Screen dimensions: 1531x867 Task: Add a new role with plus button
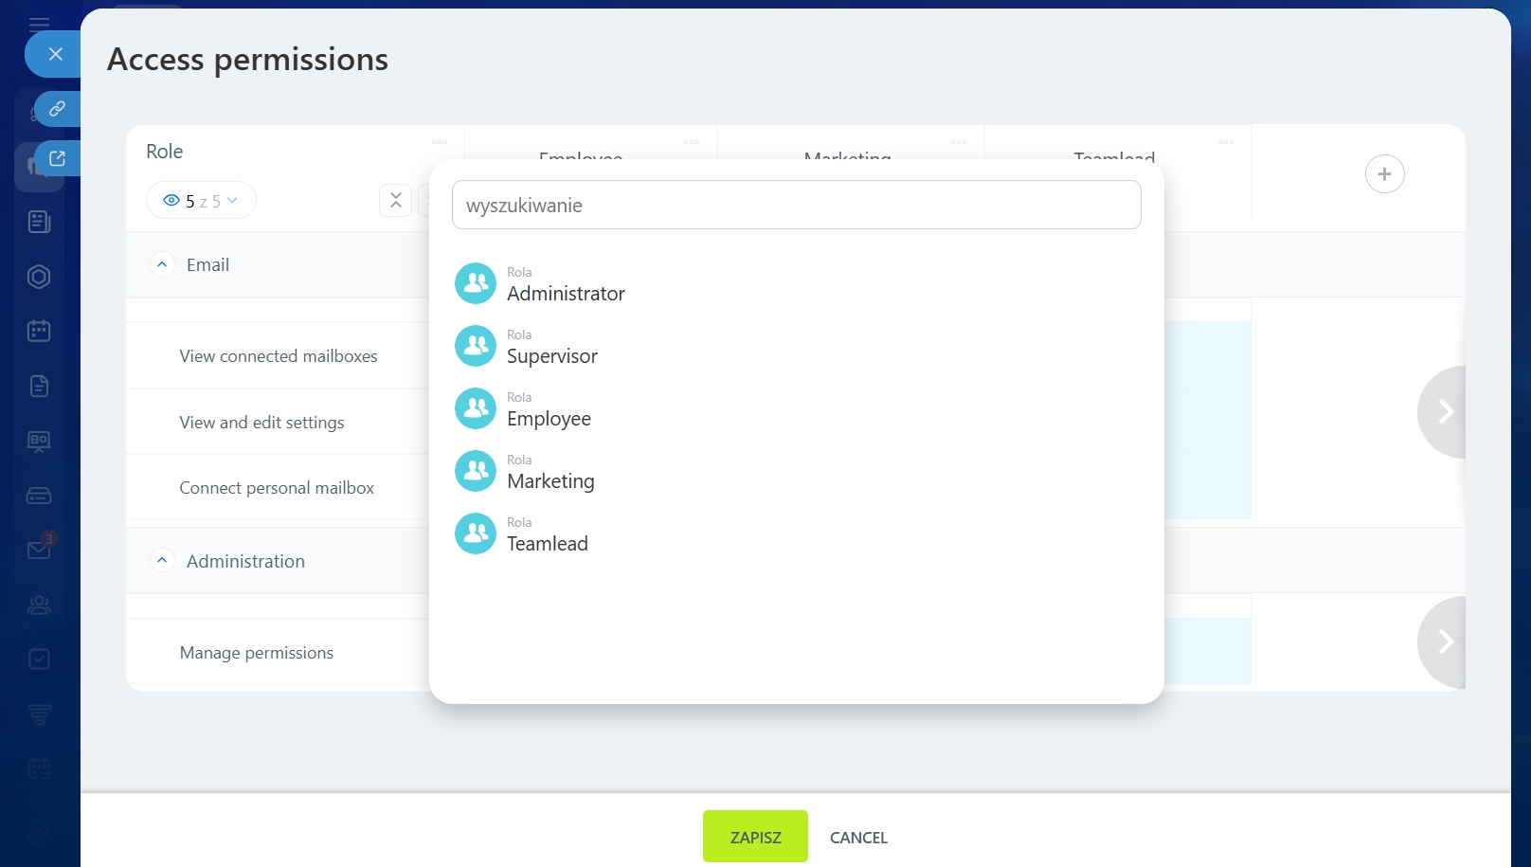(x=1384, y=174)
